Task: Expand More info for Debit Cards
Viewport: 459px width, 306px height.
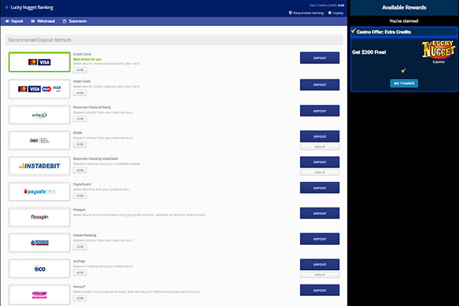Action: tap(80, 93)
